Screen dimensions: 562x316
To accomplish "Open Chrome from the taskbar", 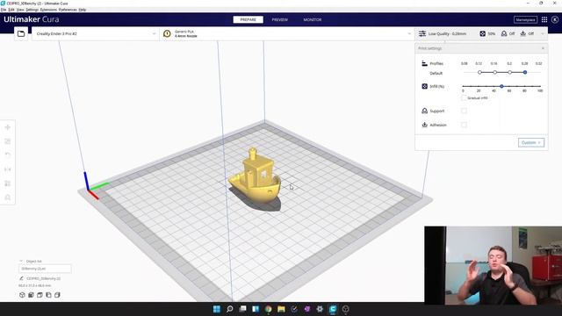I will tap(268, 309).
